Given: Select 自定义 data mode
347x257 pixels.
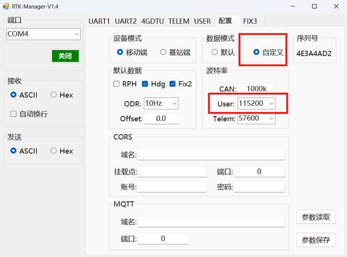Looking at the screenshot, I should click(268, 52).
